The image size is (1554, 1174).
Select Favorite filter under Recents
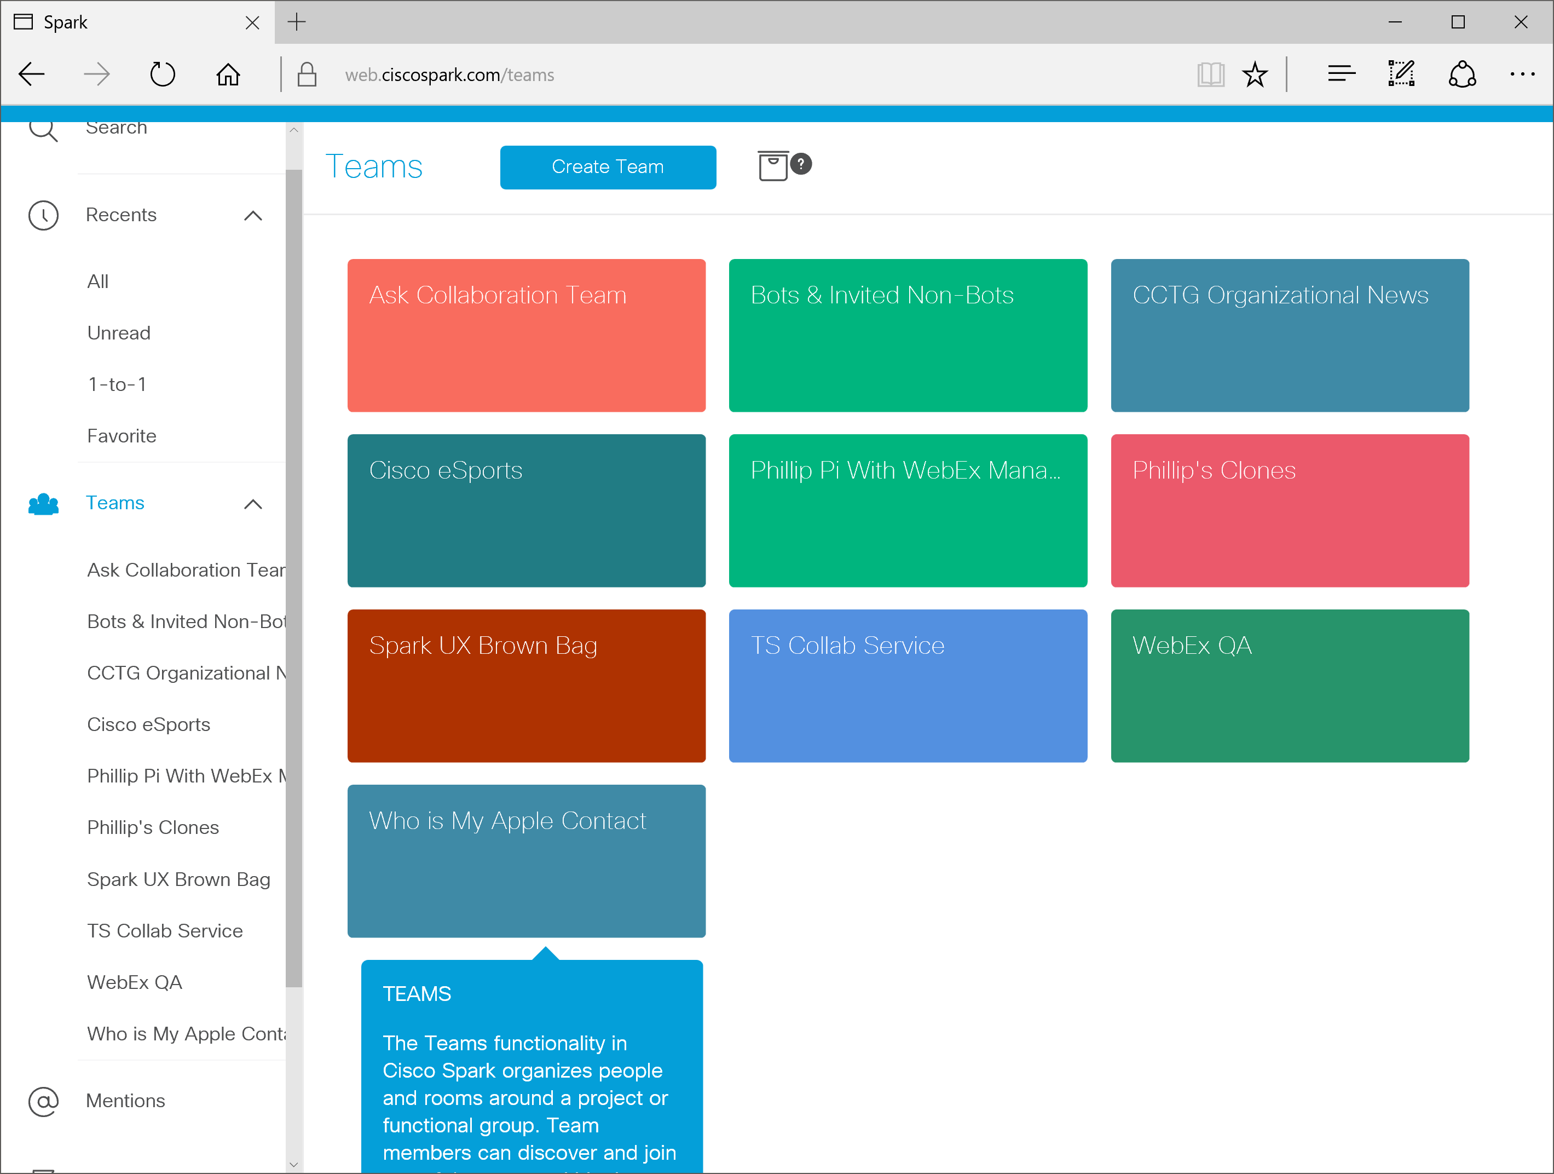click(x=122, y=436)
